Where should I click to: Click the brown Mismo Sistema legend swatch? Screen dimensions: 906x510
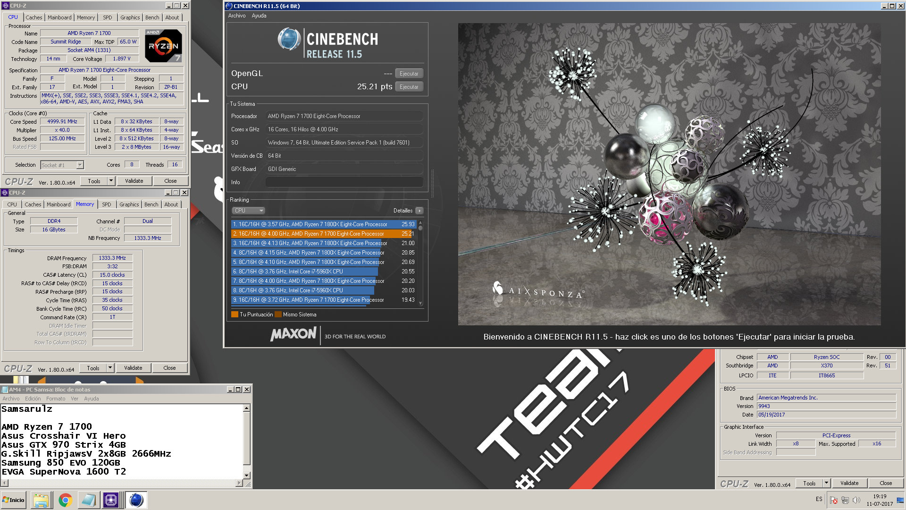pyautogui.click(x=278, y=314)
